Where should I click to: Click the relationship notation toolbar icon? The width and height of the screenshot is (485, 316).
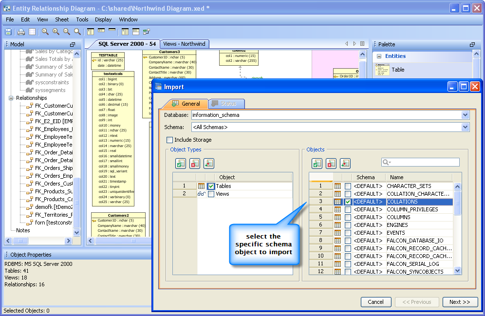point(146,32)
